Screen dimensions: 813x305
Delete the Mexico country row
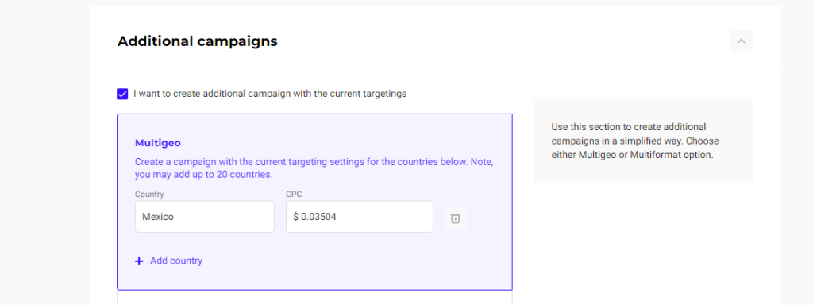(x=455, y=219)
